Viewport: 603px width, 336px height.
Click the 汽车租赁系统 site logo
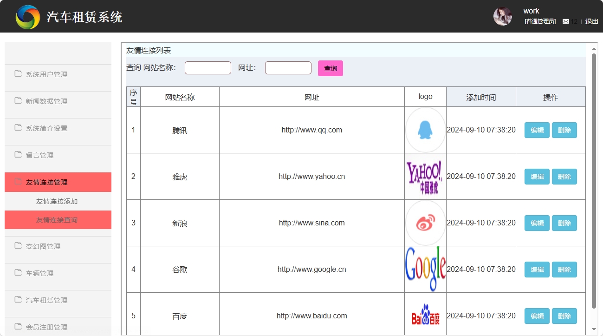click(28, 16)
